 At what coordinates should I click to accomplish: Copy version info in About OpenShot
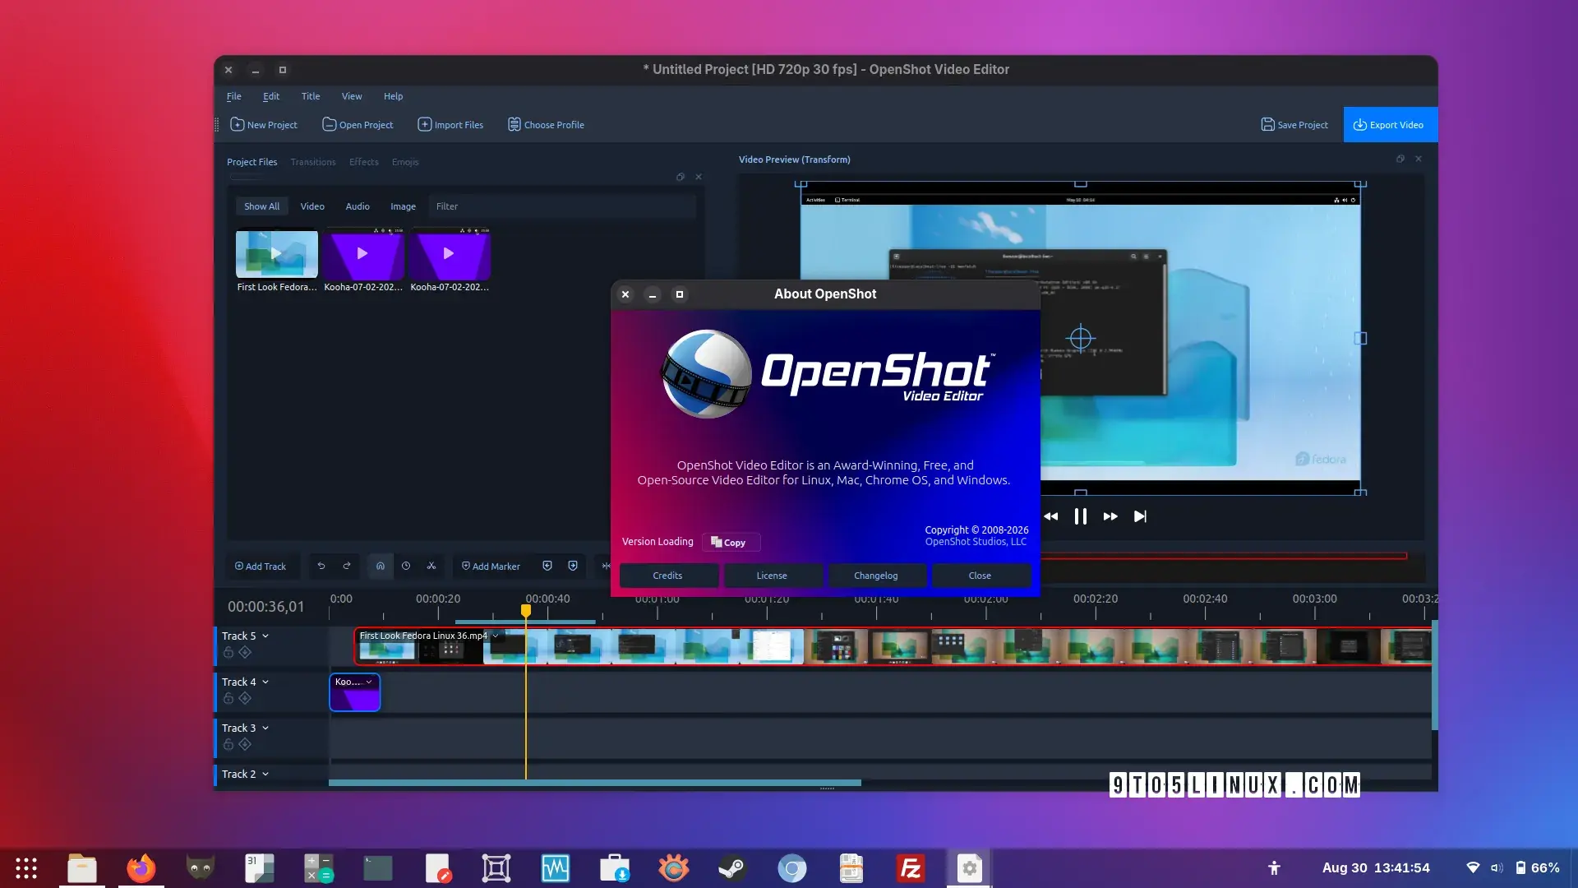point(730,542)
